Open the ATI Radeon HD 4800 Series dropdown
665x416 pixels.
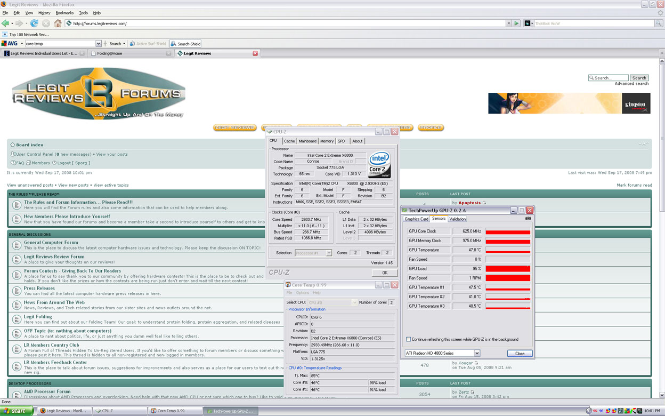coord(477,353)
